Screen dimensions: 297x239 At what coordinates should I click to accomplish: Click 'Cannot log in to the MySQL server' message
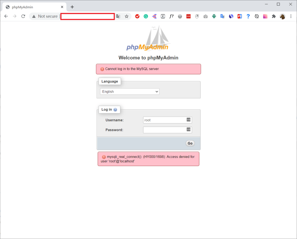[x=132, y=69]
